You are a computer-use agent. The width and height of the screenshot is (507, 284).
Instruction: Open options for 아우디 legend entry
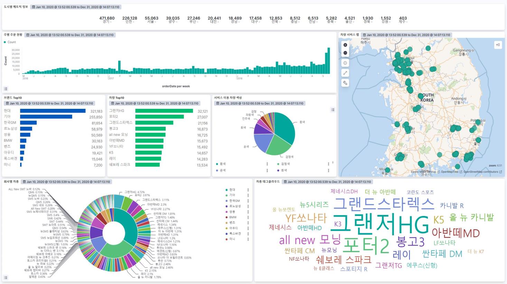tap(248, 228)
